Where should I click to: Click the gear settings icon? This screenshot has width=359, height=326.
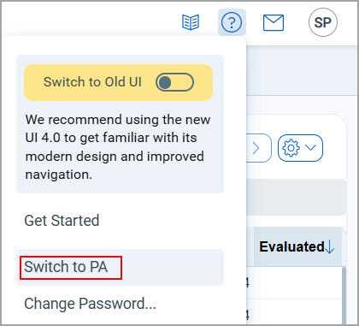click(x=291, y=148)
